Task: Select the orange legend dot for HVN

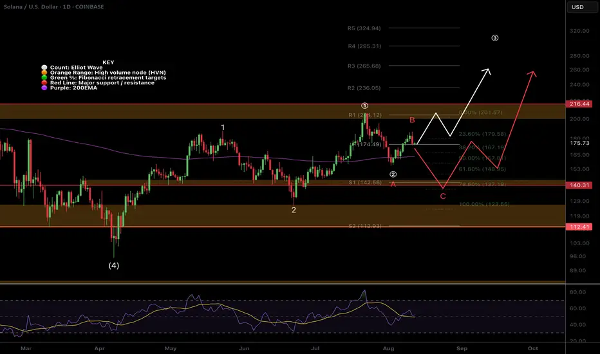Action: pos(44,73)
